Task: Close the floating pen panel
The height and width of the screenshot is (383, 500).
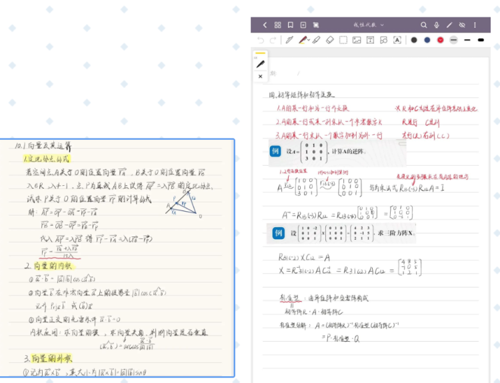Action: tap(261, 77)
